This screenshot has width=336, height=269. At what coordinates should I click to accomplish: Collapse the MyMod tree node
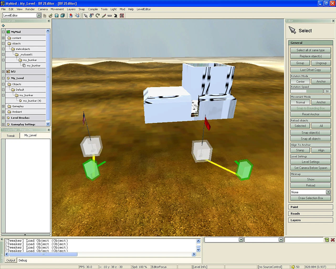(3, 32)
